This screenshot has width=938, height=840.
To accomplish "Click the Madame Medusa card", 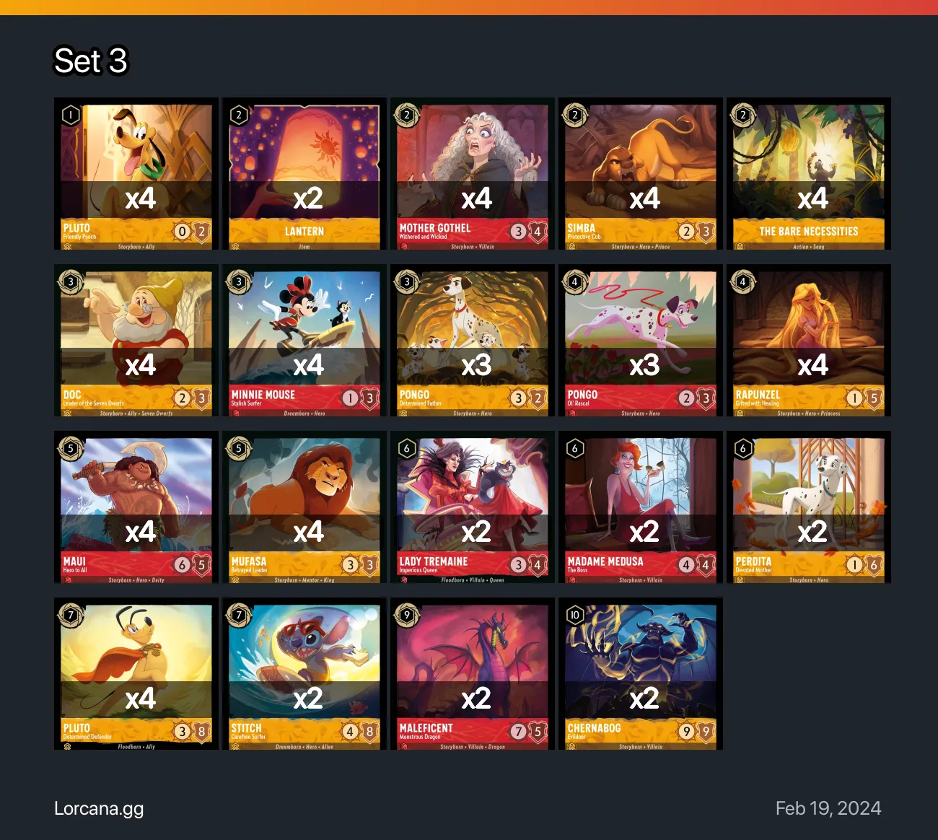I will 641,507.
